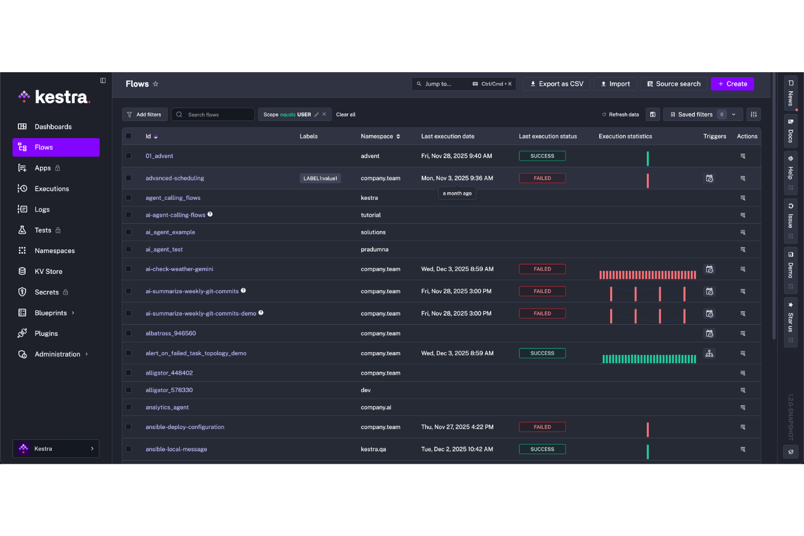804x536 pixels.
Task: Open the Help side panel
Action: (790, 173)
